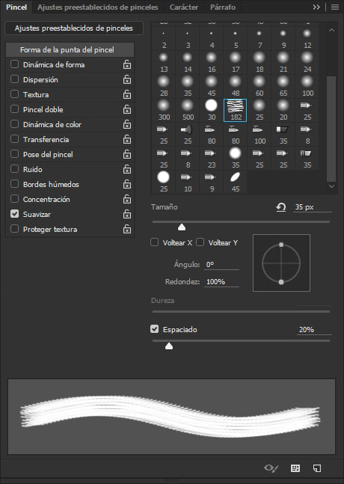Toggle lock icon for Proteger textura
The width and height of the screenshot is (344, 484).
pyautogui.click(x=127, y=229)
